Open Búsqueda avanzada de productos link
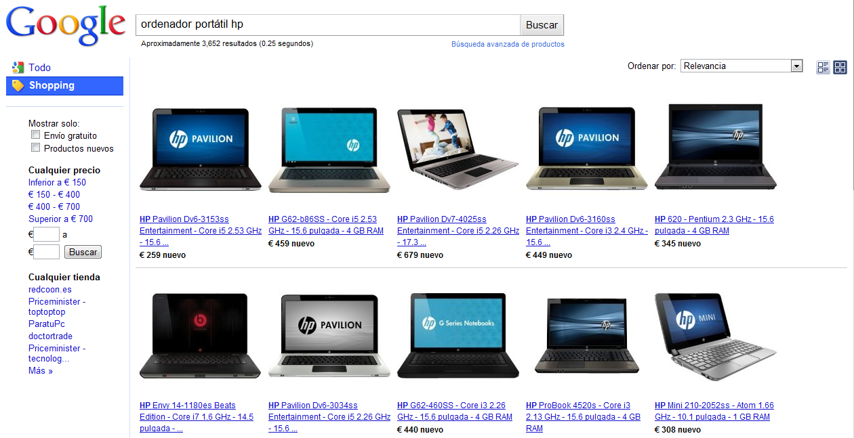This screenshot has height=438, width=854. click(x=508, y=44)
